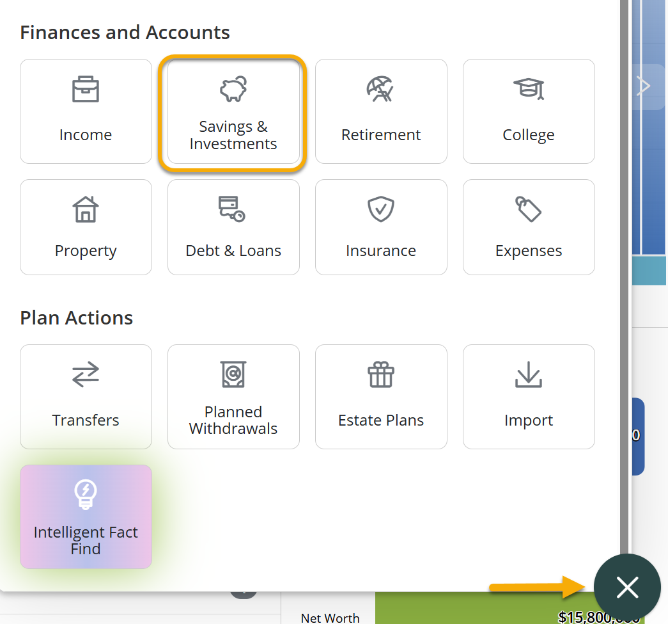Choose the College graduation cap tile
668x624 pixels.
point(529,111)
